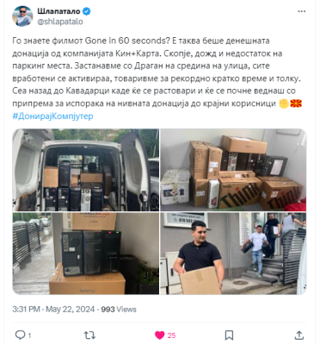The height and width of the screenshot is (345, 320).
Task: Open the van loaded with computers photo
Action: pyautogui.click(x=85, y=170)
